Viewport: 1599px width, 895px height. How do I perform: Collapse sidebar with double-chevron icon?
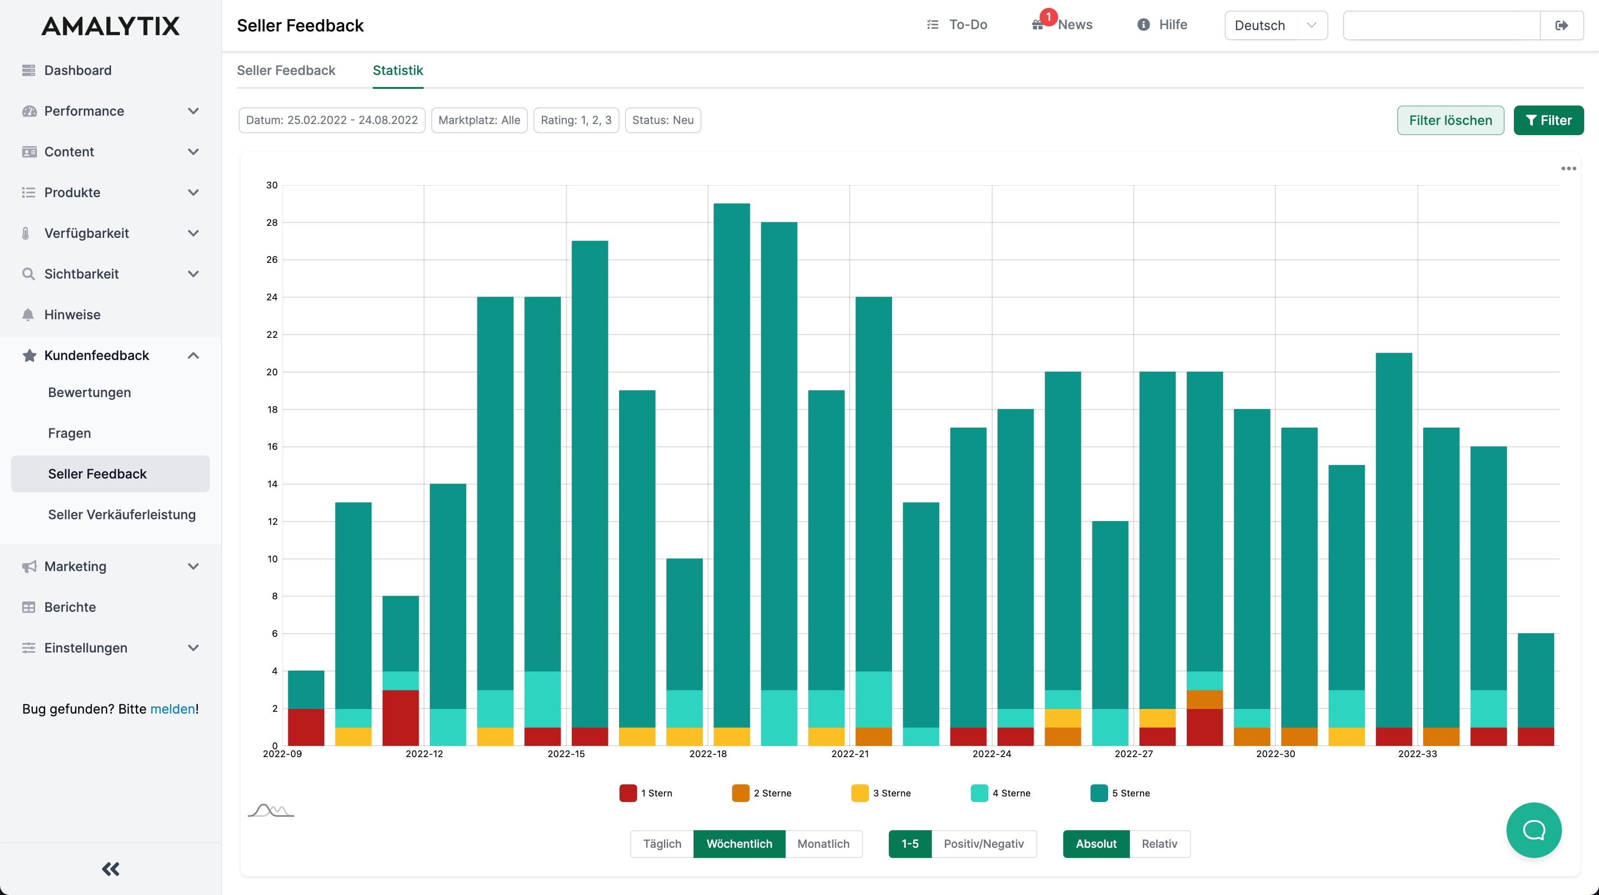(x=111, y=869)
